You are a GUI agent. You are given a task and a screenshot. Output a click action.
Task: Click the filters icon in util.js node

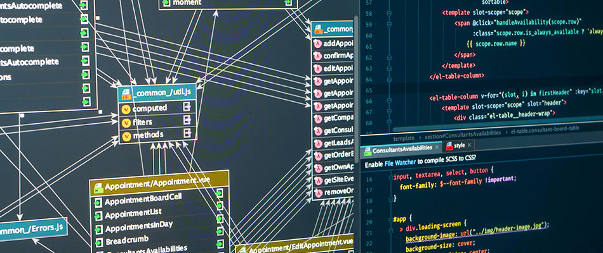point(126,121)
